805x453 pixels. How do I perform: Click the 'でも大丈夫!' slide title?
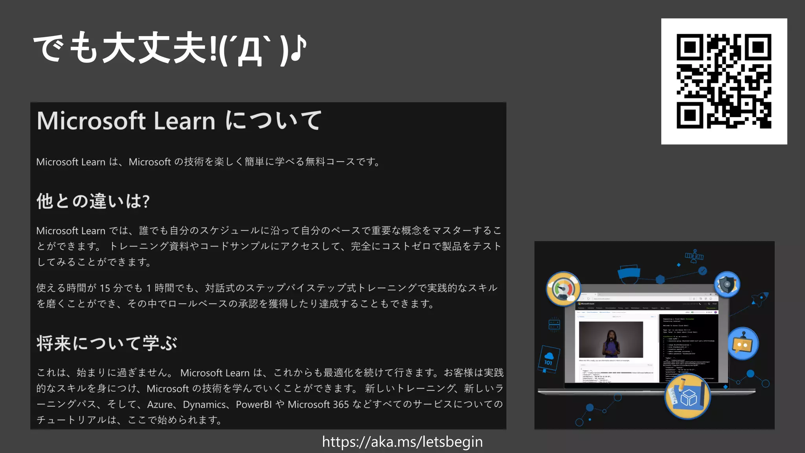coord(170,48)
